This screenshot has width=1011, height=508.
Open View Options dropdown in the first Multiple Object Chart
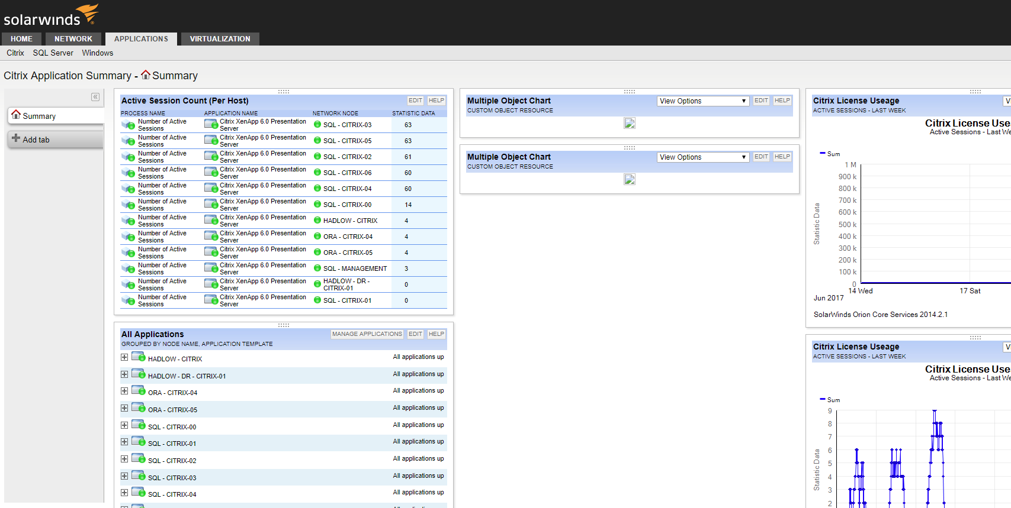coord(703,101)
